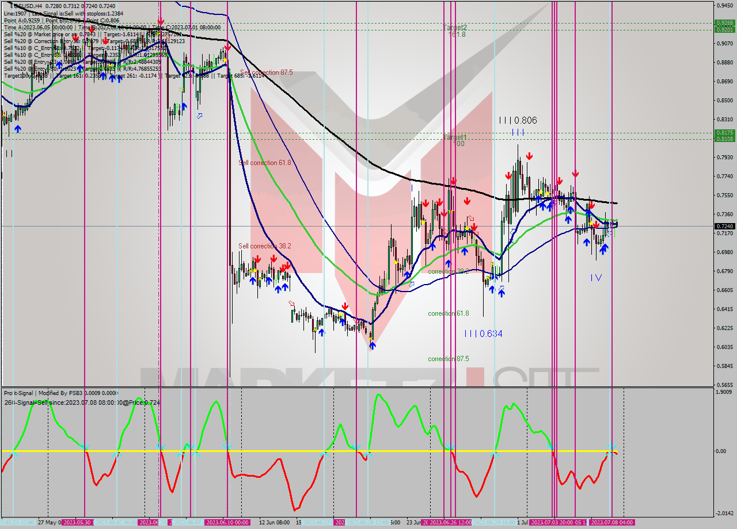737x529 pixels.
Task: Click the '27 May' time axis label
Action: point(48,522)
